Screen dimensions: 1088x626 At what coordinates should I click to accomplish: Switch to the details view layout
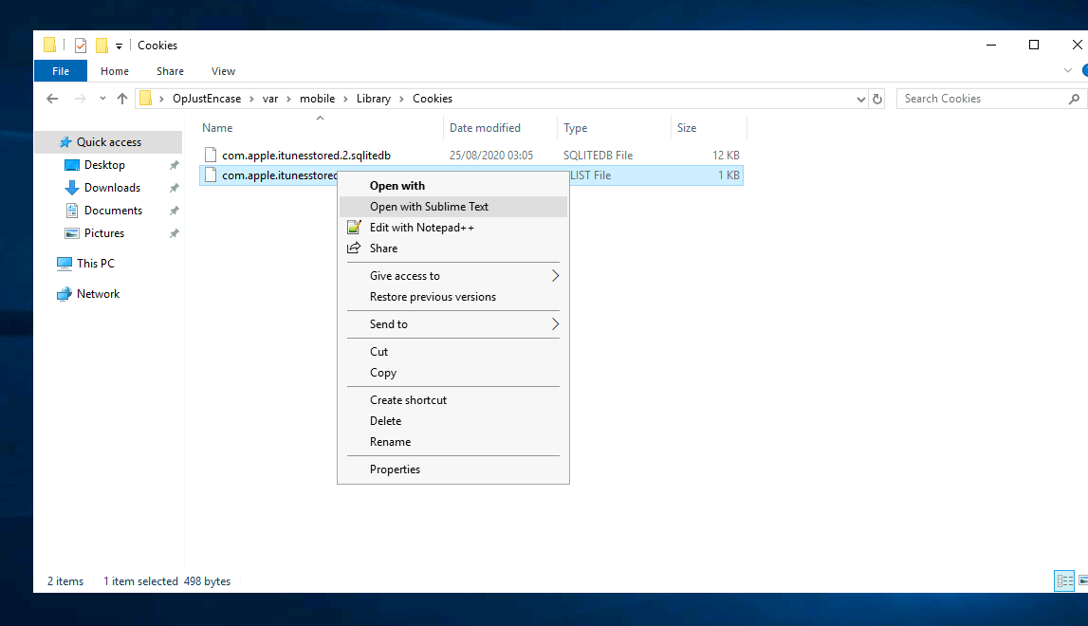(x=1064, y=580)
